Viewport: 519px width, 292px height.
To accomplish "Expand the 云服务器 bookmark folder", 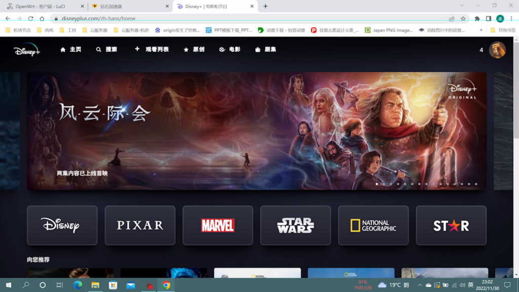I will (95, 30).
